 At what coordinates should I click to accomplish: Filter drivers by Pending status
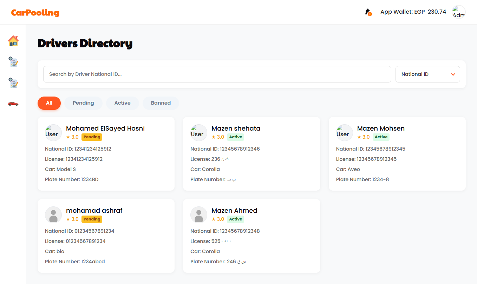[83, 103]
